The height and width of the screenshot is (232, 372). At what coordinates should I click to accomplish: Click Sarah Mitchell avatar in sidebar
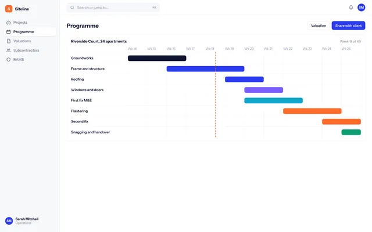(9, 221)
